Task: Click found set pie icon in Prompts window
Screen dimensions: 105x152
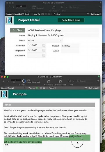Action: click(x=24, y=81)
